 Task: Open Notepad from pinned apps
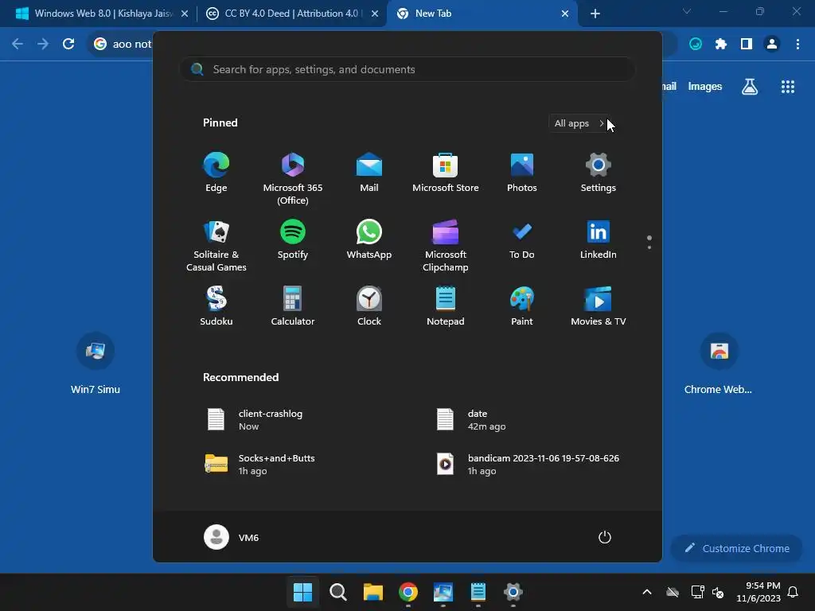pos(446,306)
